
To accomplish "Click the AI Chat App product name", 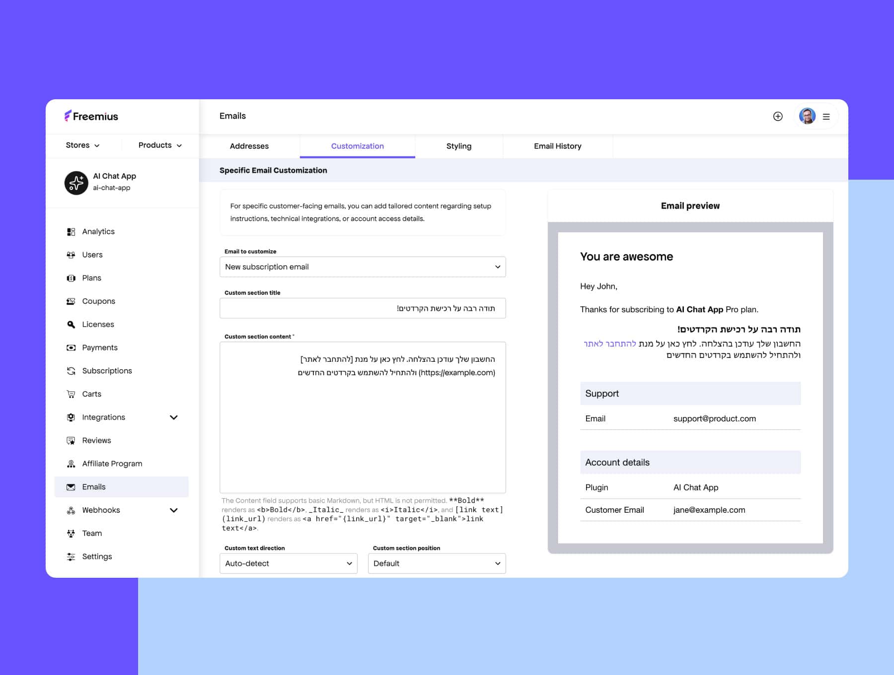I will tap(114, 176).
